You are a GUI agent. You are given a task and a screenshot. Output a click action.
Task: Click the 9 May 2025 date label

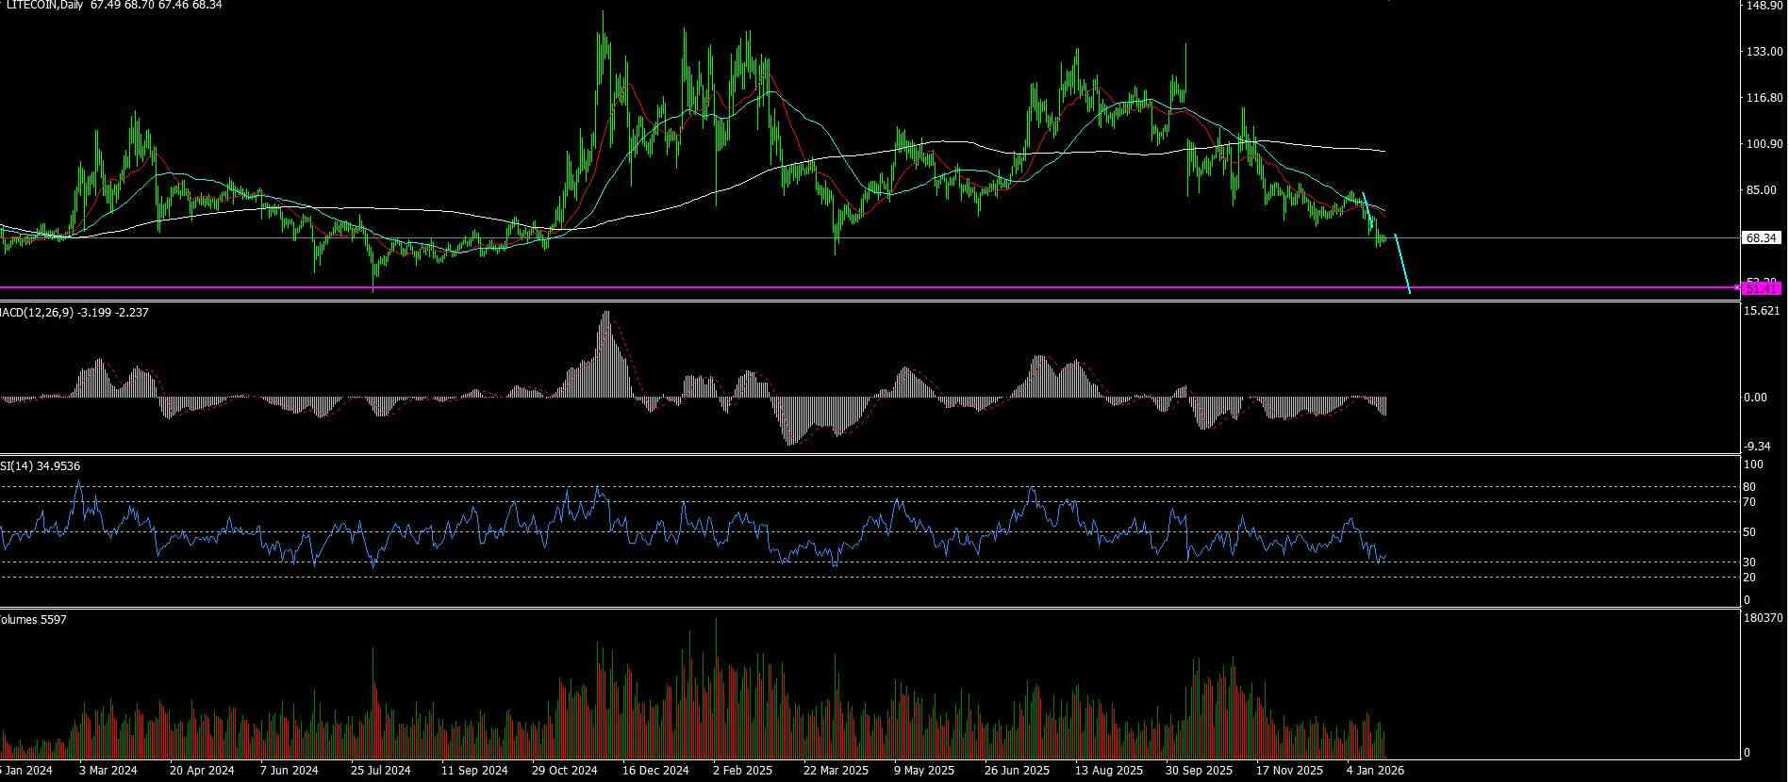tap(924, 771)
